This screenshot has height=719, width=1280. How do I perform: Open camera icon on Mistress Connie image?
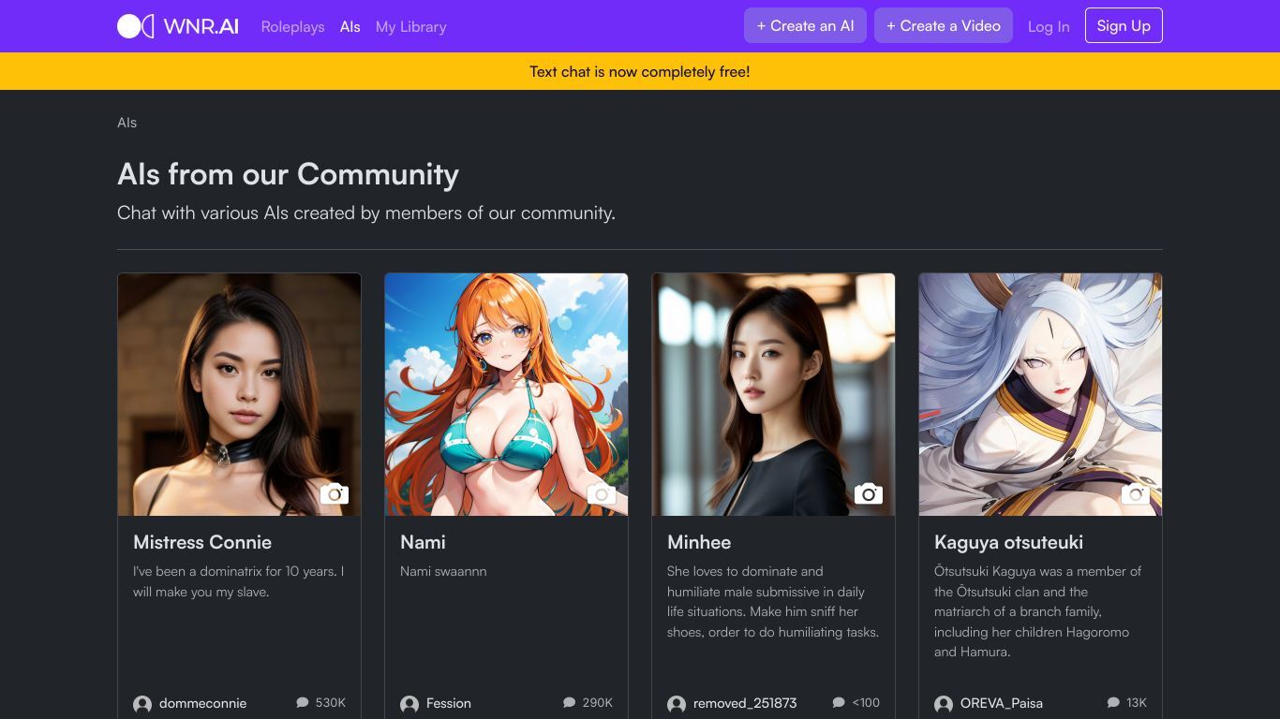335,493
